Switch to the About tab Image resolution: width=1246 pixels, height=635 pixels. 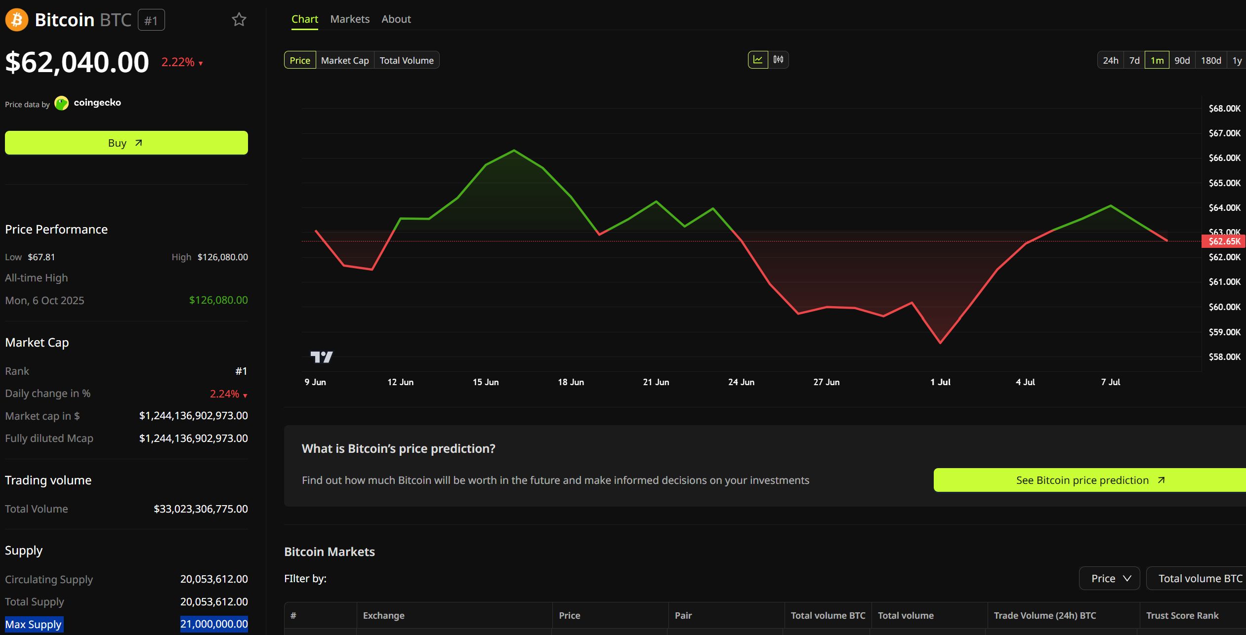396,19
